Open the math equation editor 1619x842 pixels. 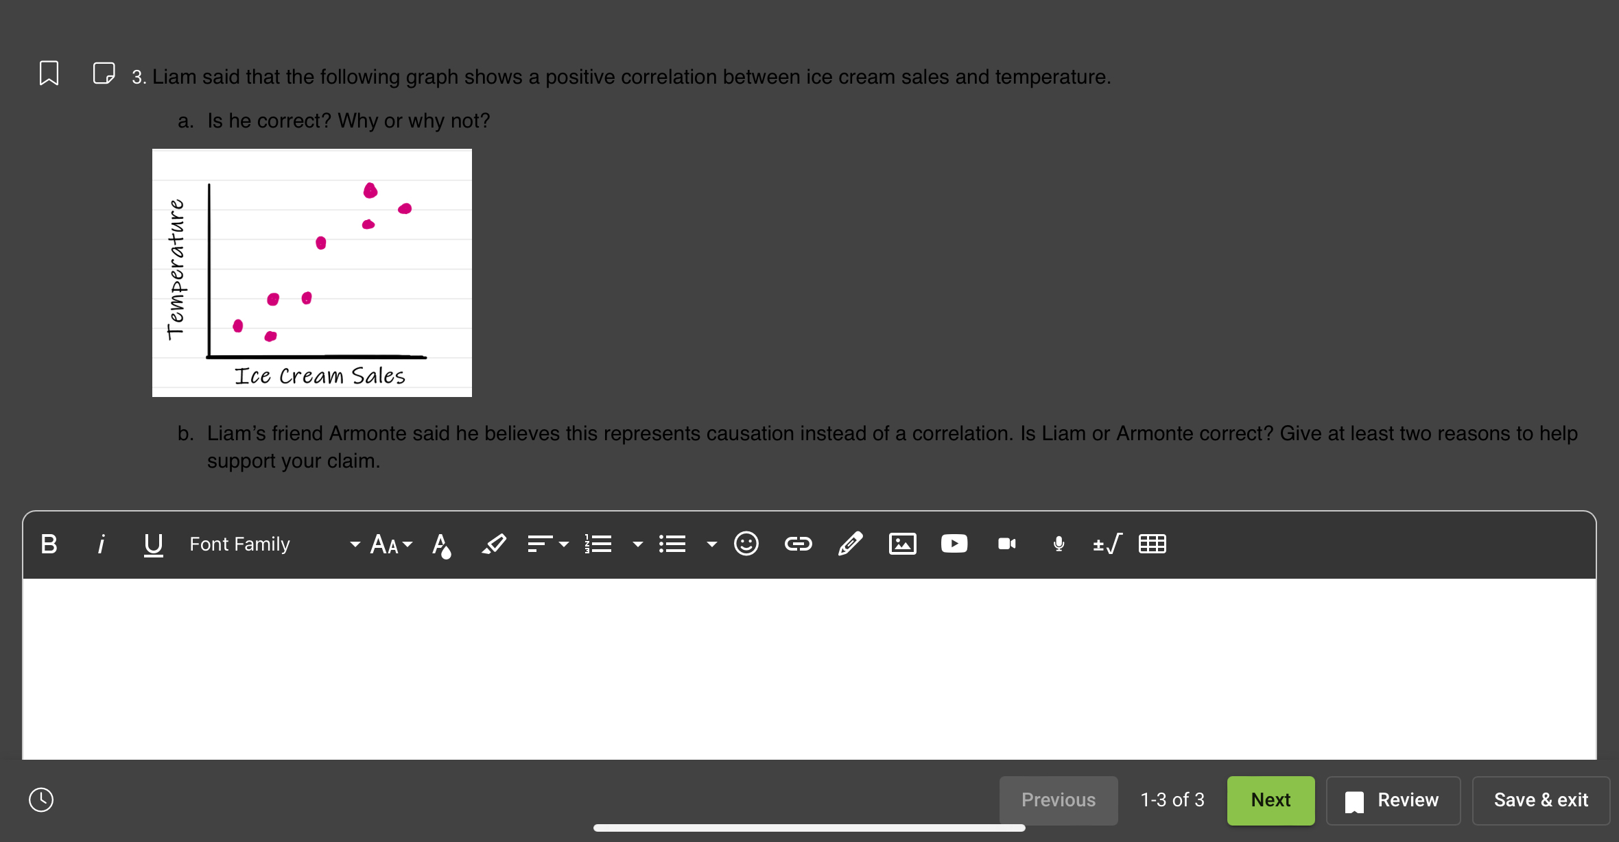(1107, 544)
